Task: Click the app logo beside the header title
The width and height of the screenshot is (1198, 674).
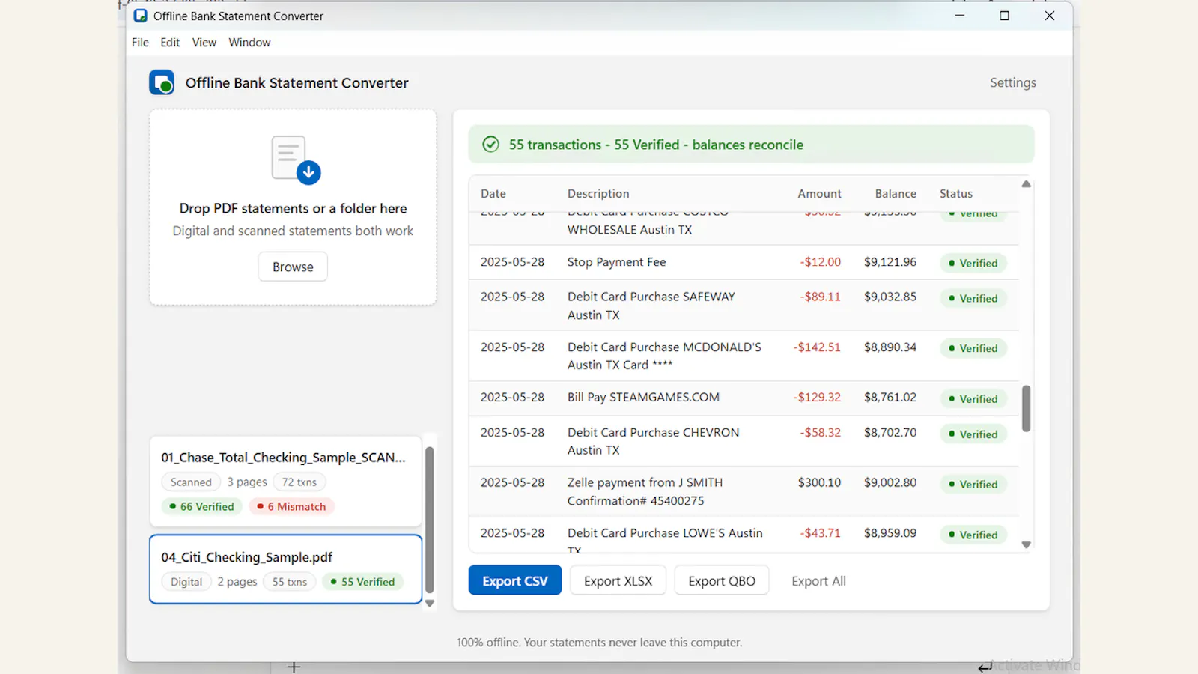Action: click(x=162, y=82)
